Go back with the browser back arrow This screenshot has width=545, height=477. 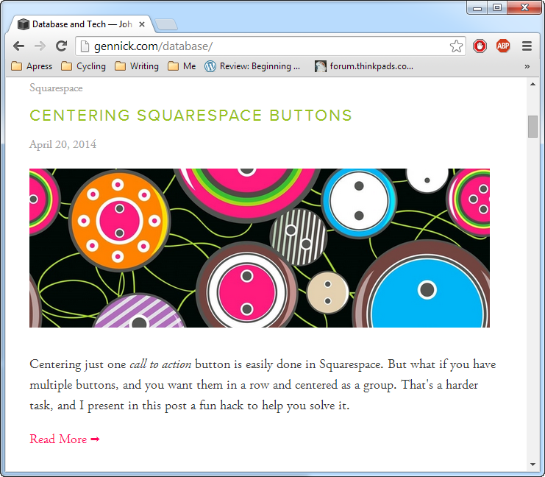[18, 46]
